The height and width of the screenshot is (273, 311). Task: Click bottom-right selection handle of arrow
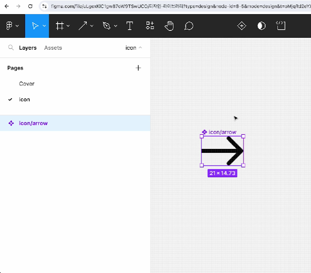pyautogui.click(x=243, y=165)
